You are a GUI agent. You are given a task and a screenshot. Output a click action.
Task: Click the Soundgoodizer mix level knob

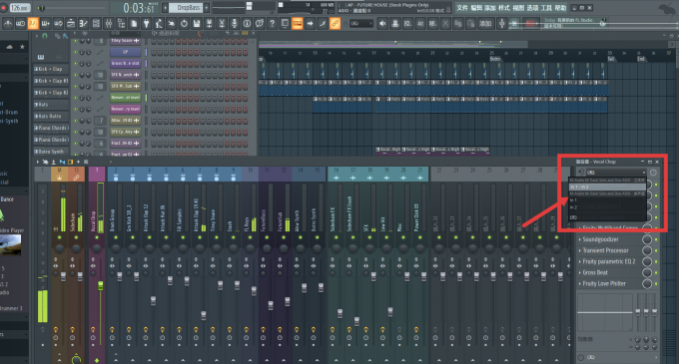[647, 239]
